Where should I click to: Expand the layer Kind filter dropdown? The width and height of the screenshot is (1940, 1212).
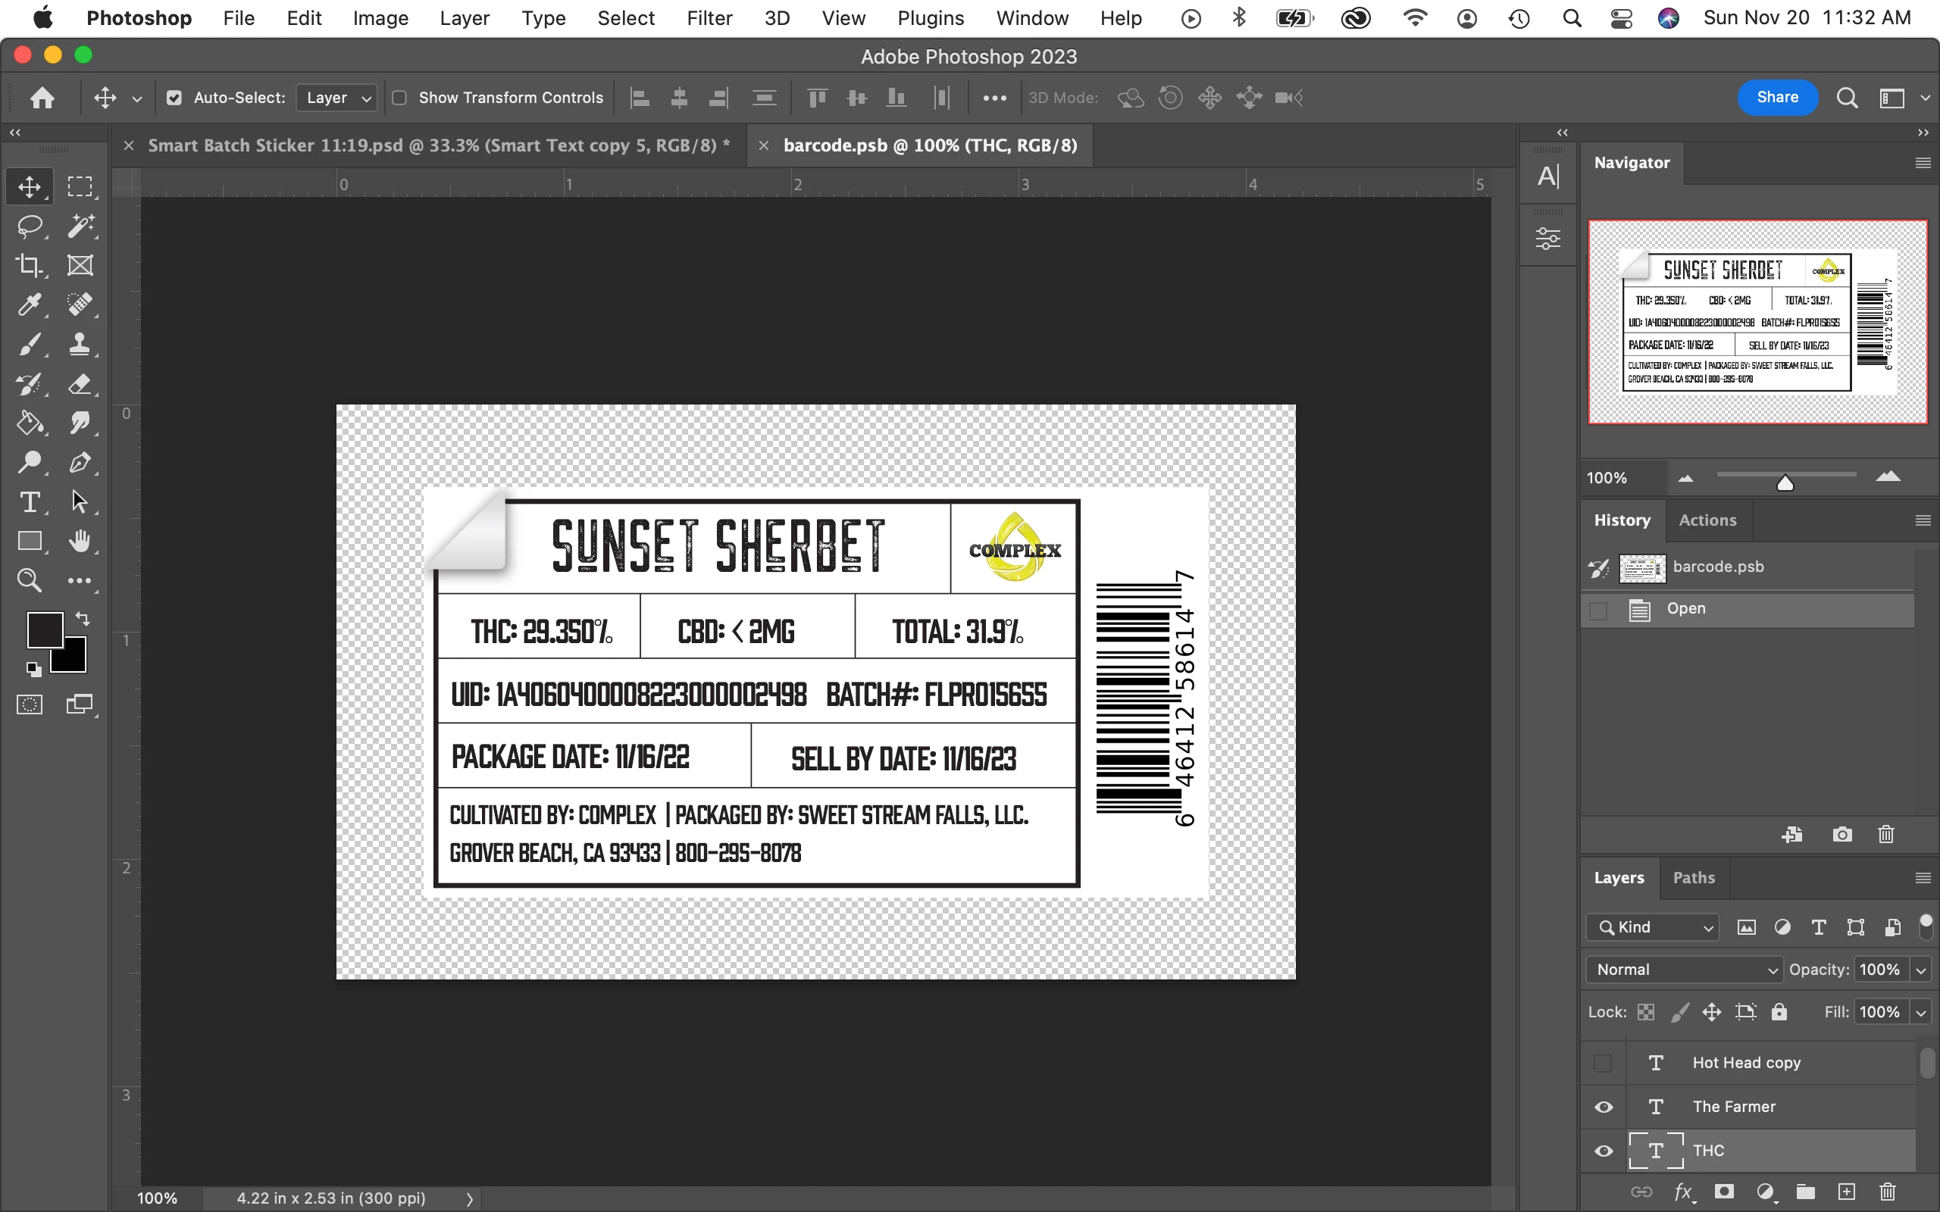(1653, 927)
